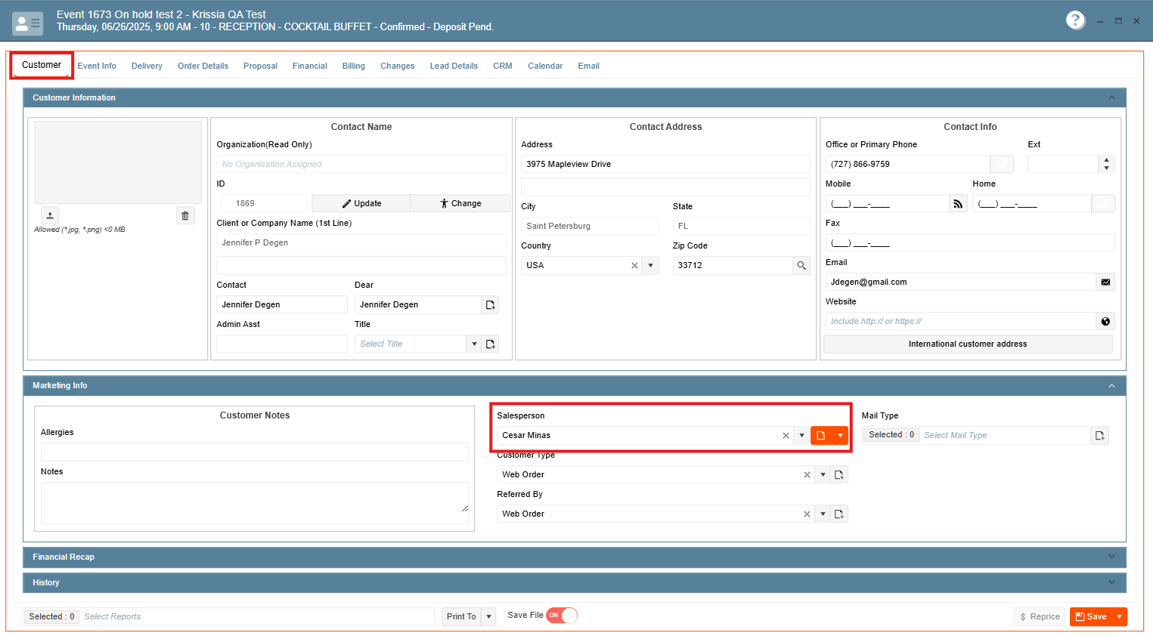
Task: Decrease the Ext value with the down arrow
Action: (x=1107, y=168)
